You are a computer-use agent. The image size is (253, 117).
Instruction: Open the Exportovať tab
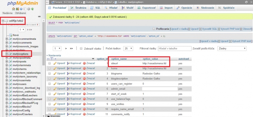pos(147,8)
